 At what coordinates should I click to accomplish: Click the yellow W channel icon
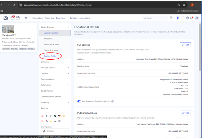click(x=51, y=121)
